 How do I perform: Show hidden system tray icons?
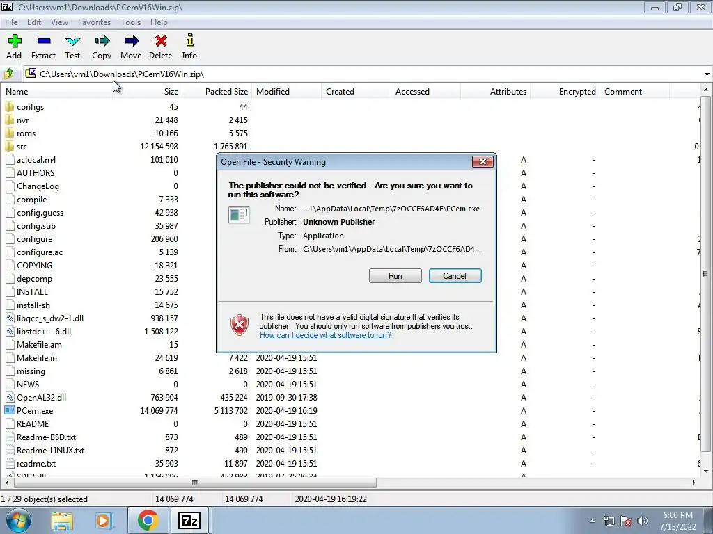click(x=592, y=521)
